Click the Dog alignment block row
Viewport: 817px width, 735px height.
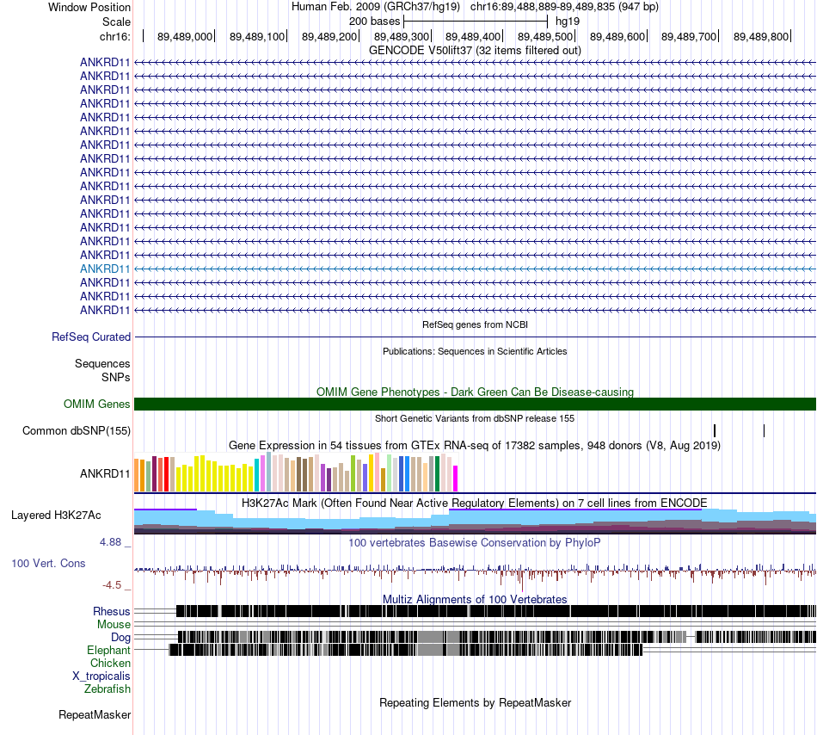[497, 637]
